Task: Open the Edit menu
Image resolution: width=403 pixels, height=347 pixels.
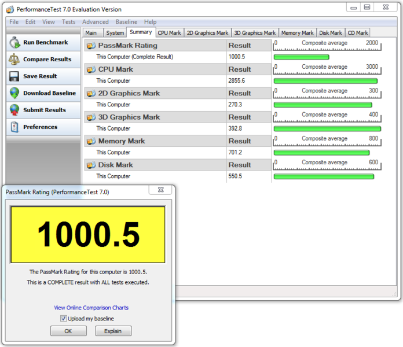Action: click(x=30, y=22)
